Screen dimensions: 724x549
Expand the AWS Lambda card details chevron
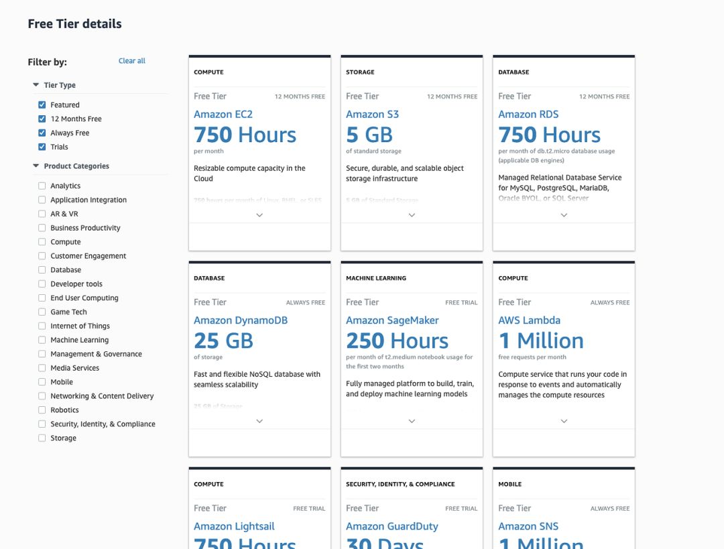[x=564, y=421]
